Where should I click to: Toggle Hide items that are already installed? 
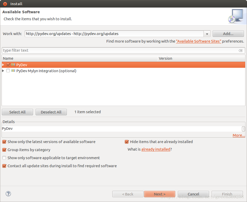pyautogui.click(x=127, y=142)
